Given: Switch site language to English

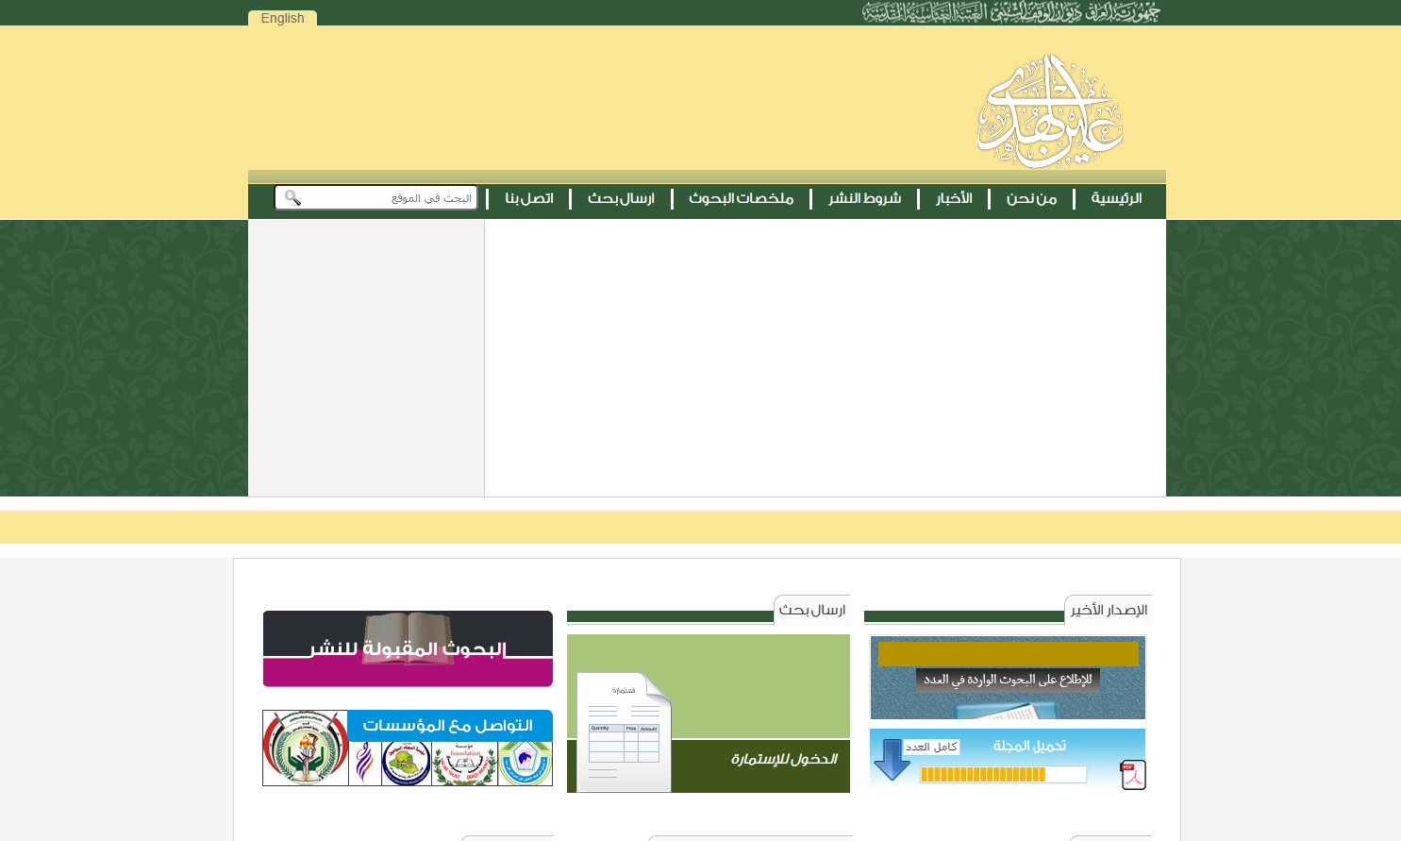Looking at the screenshot, I should 282,18.
